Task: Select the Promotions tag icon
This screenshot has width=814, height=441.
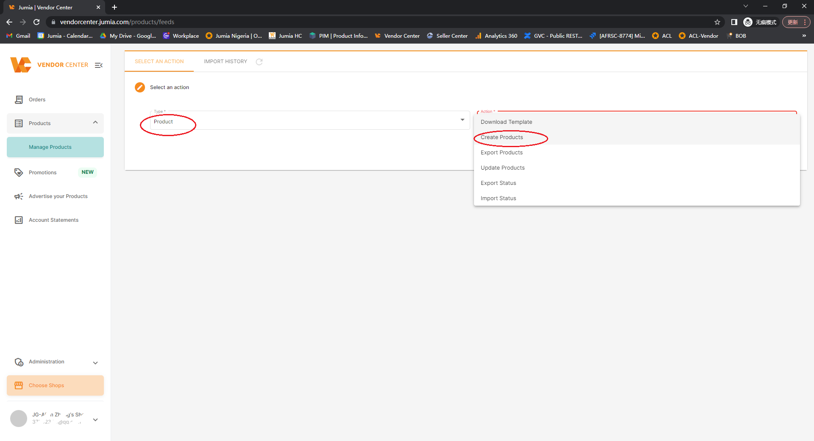Action: (19, 172)
